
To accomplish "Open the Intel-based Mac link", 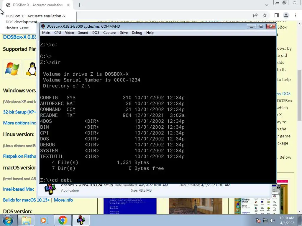I will [19, 189].
